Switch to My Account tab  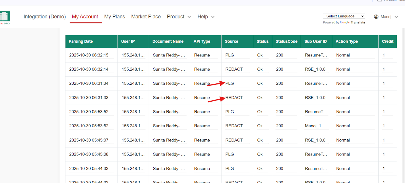[85, 17]
